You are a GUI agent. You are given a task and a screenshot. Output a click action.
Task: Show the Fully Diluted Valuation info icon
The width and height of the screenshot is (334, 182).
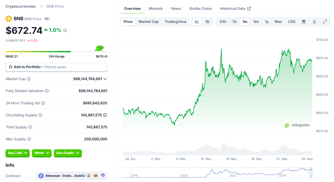click(x=47, y=91)
